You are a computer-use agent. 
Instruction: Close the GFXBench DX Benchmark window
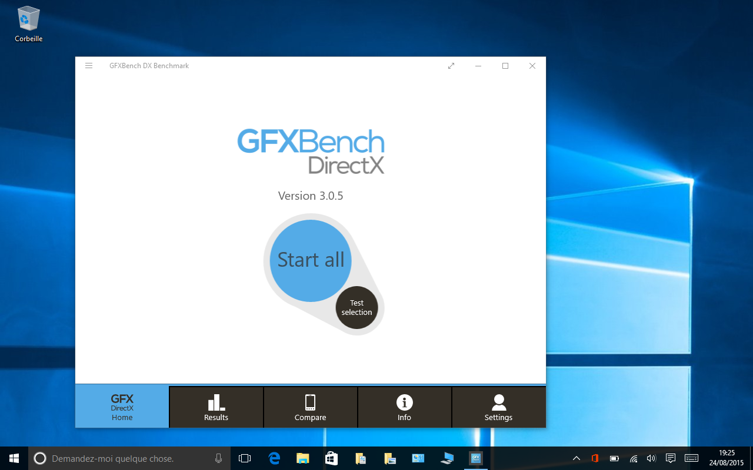(532, 66)
